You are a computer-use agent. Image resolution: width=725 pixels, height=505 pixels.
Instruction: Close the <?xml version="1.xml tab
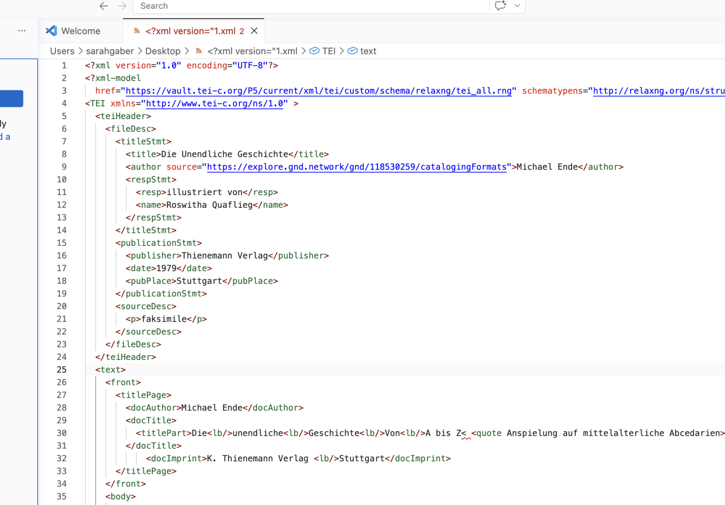tap(254, 31)
